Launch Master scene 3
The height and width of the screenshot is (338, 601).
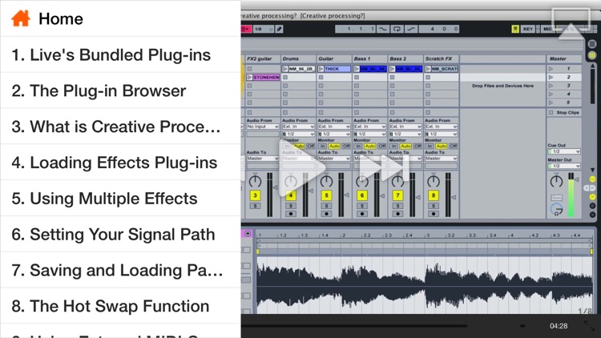point(551,86)
